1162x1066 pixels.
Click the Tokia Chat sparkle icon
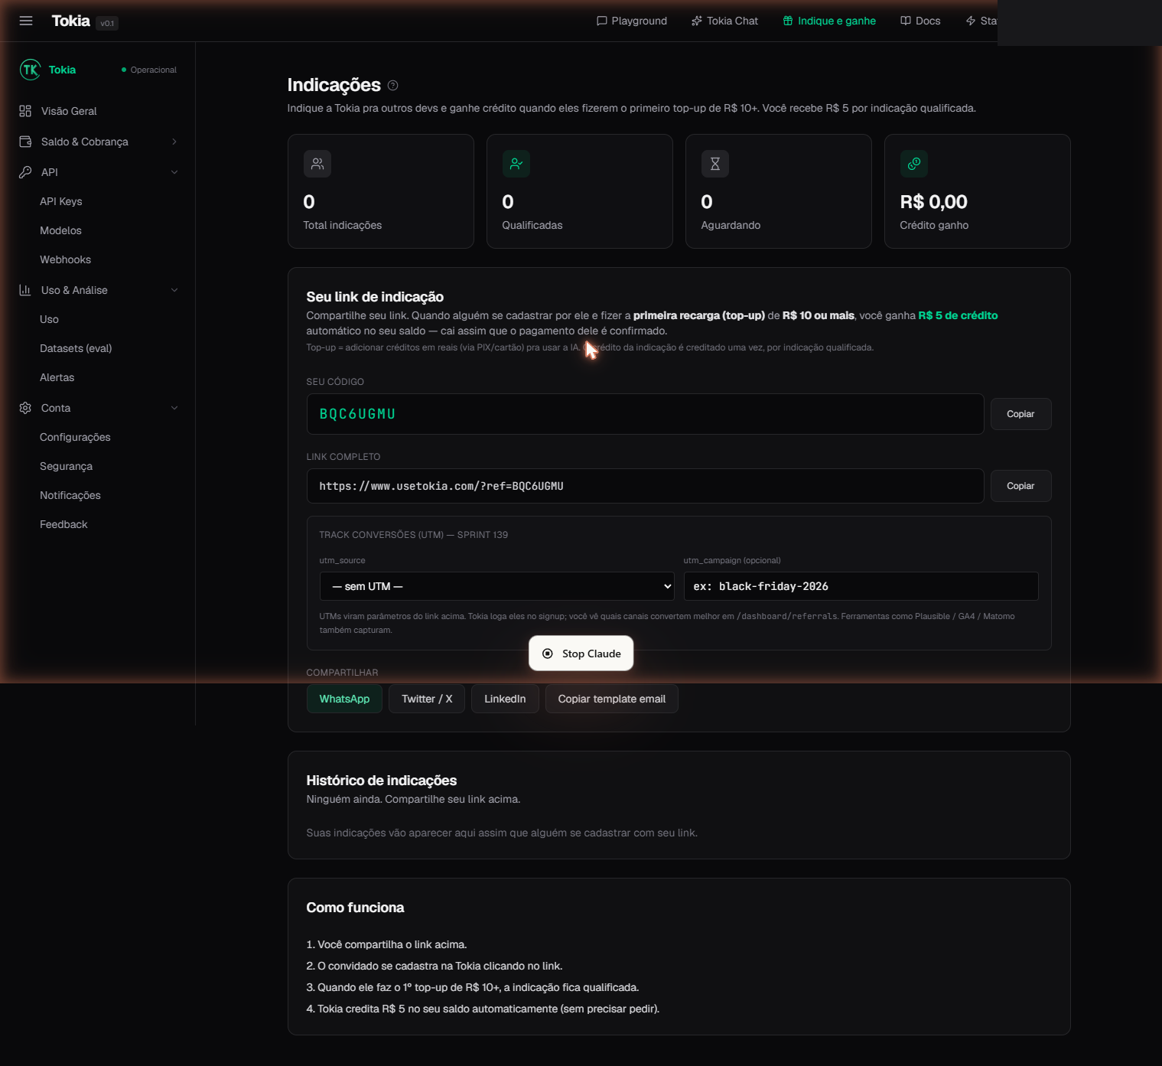[x=697, y=21]
